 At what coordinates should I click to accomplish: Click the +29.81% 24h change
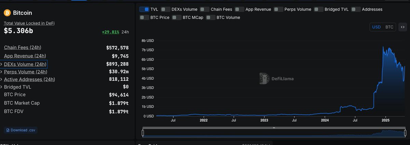click(110, 32)
